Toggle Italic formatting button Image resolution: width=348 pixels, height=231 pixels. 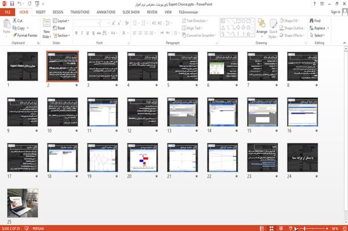point(82,33)
